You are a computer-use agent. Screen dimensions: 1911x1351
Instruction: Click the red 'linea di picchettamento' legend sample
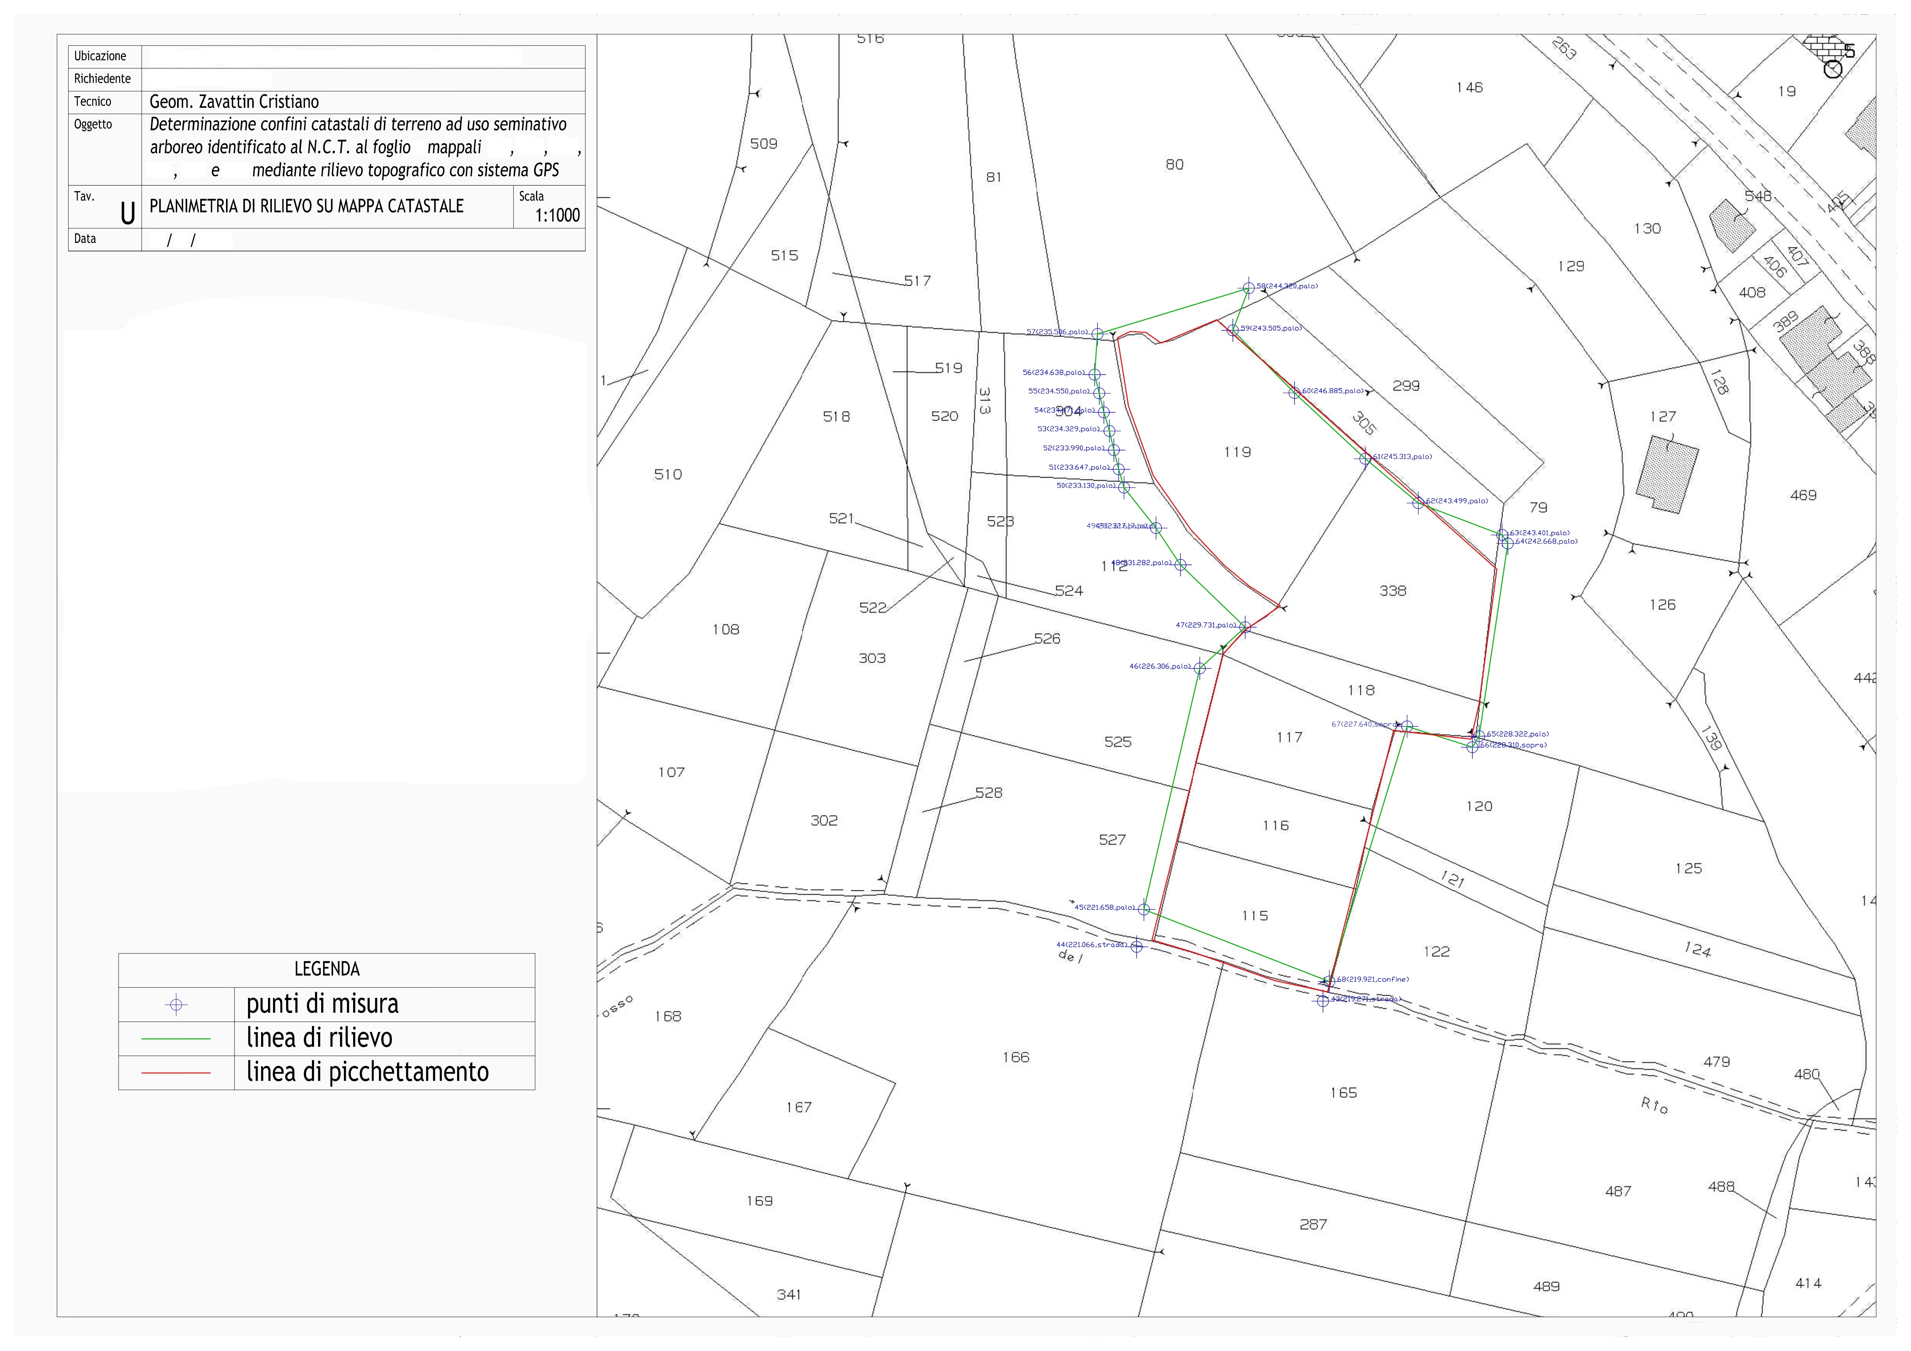coord(176,1073)
